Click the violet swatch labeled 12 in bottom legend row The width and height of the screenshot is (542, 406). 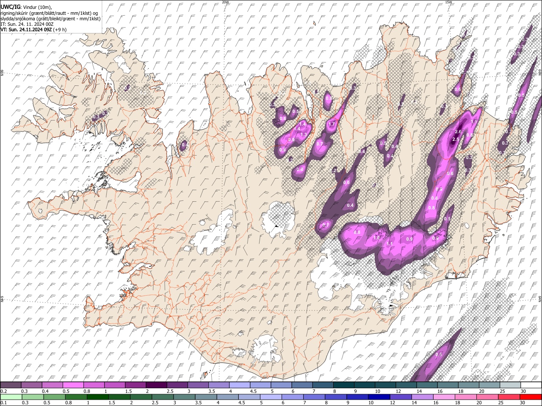[400, 397]
